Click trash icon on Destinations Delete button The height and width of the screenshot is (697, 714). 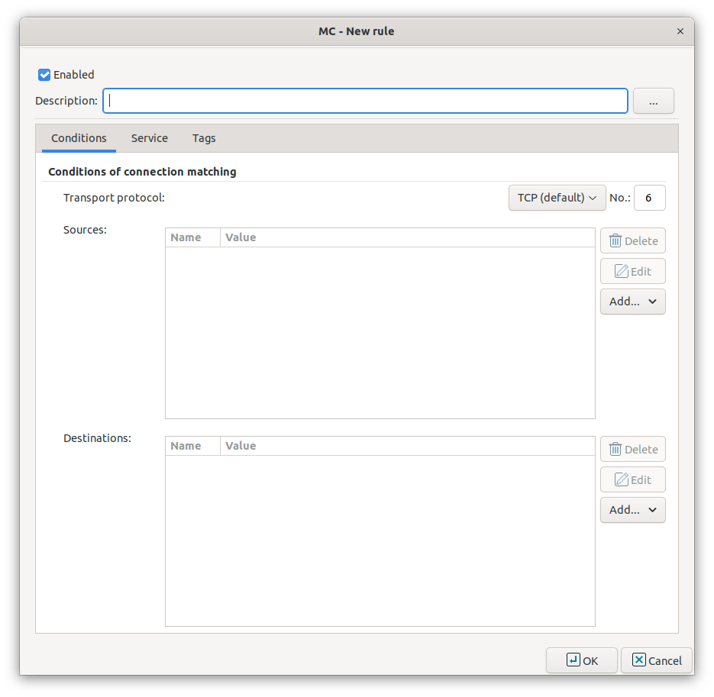pyautogui.click(x=615, y=450)
